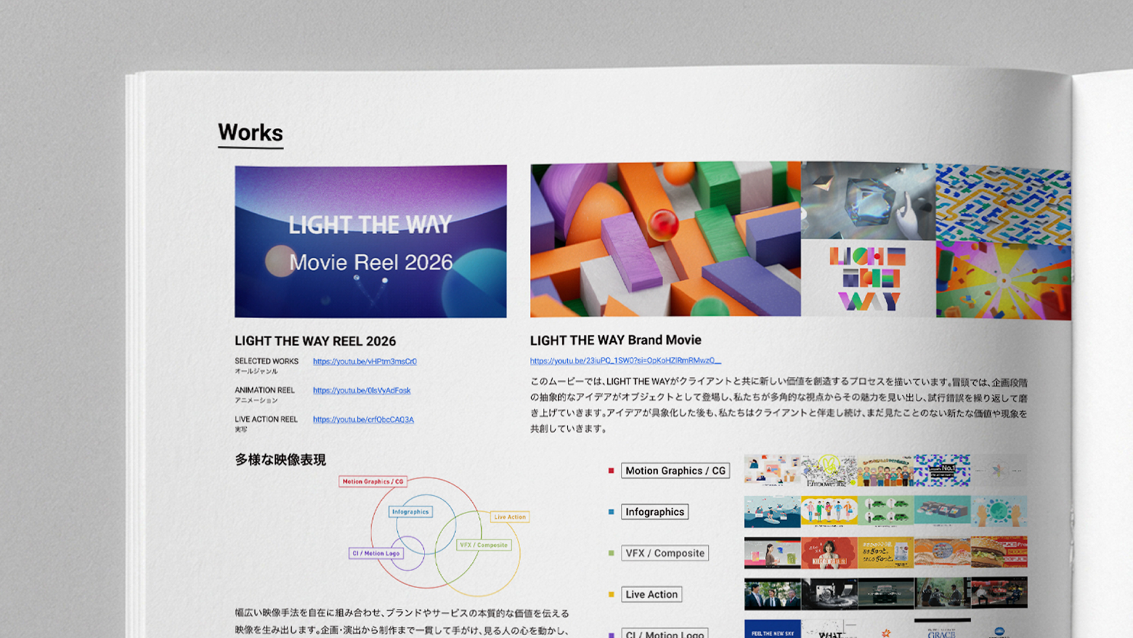1133x638 pixels.
Task: Click the VFX / Composite tag in diagram
Action: [484, 545]
